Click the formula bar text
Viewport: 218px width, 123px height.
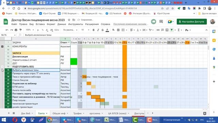coord(38,35)
